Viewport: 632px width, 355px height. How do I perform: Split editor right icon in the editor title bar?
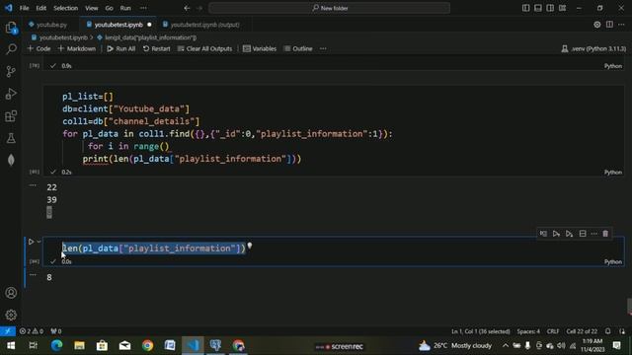click(609, 25)
